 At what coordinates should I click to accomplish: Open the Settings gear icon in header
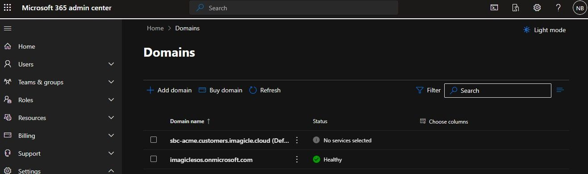pos(537,8)
